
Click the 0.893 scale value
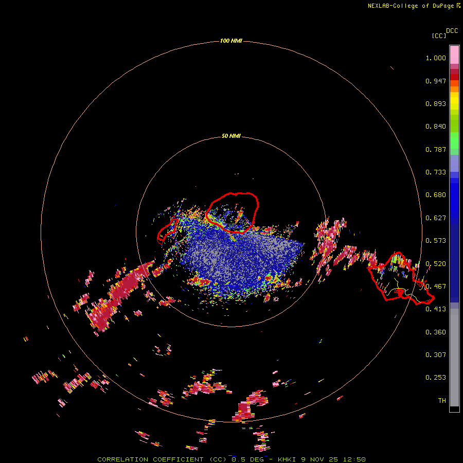tap(436, 103)
